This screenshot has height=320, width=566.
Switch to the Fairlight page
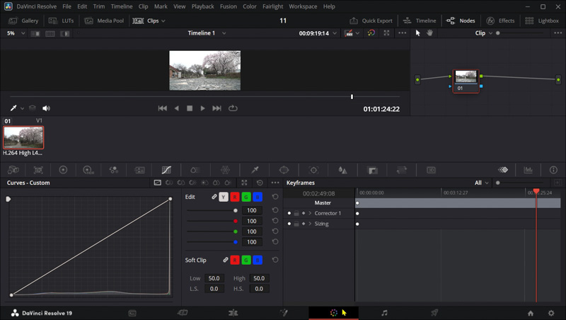[x=384, y=313]
